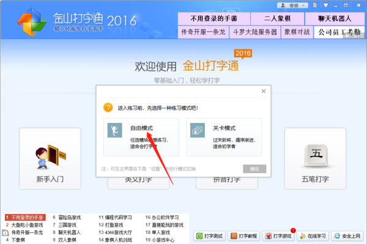
Task: Click the 确定 confirm button
Action: (x=254, y=169)
